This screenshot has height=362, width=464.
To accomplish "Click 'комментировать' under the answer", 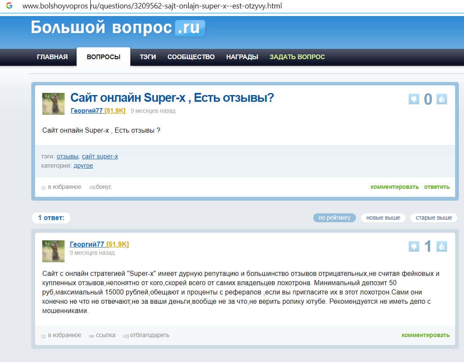I will [x=426, y=335].
